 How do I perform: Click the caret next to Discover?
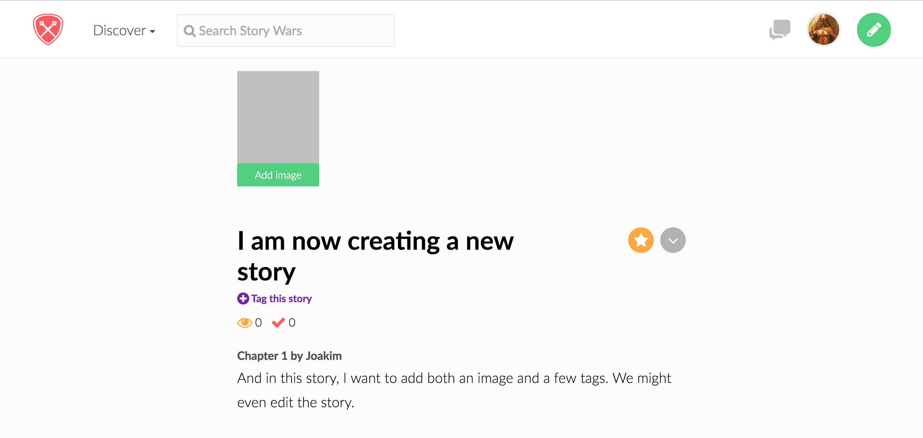153,31
